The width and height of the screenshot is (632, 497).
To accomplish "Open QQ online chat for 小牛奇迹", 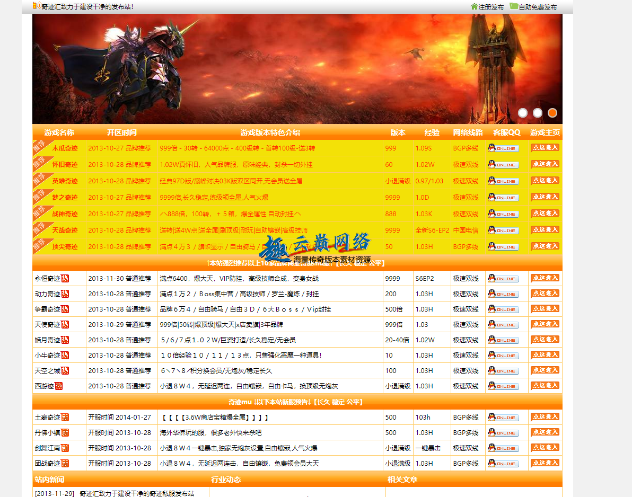I will click(503, 355).
